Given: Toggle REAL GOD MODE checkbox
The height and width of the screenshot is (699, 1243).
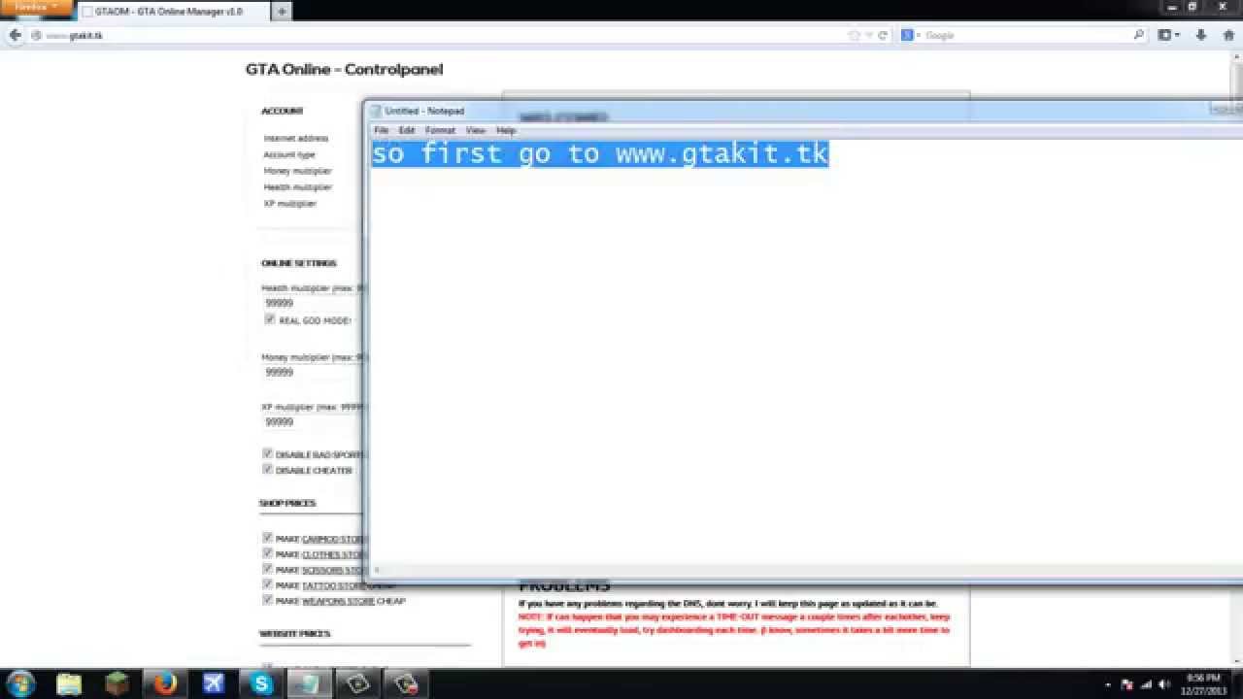Looking at the screenshot, I should coord(270,319).
